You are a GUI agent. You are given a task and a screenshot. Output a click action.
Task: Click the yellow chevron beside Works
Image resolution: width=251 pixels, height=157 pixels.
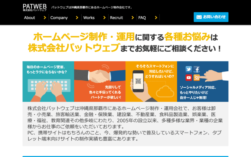pos(105,18)
